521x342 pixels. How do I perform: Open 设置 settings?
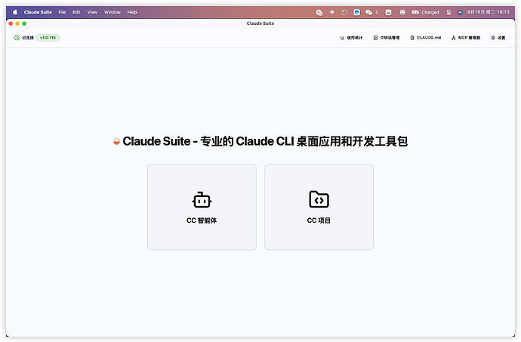498,38
